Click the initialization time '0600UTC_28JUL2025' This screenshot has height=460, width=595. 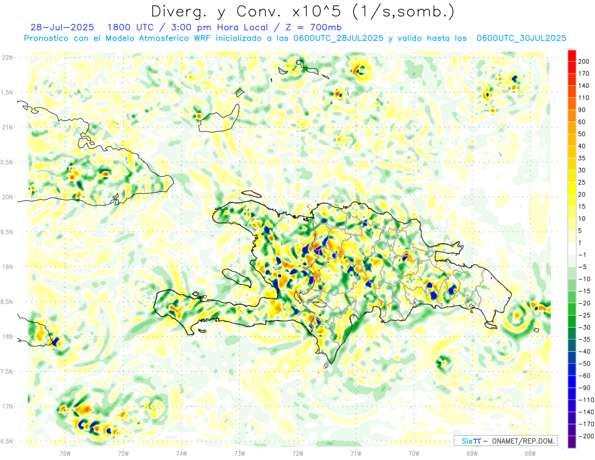coord(338,38)
